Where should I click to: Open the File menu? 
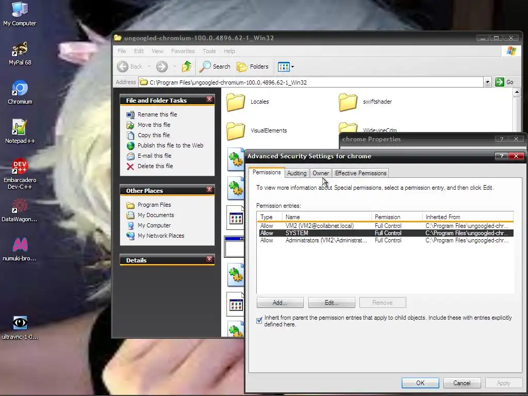[x=122, y=51]
